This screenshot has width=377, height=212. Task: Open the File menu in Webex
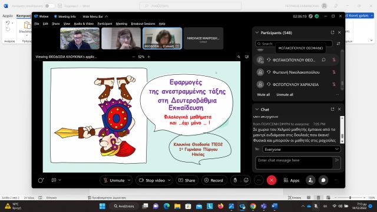[37, 24]
